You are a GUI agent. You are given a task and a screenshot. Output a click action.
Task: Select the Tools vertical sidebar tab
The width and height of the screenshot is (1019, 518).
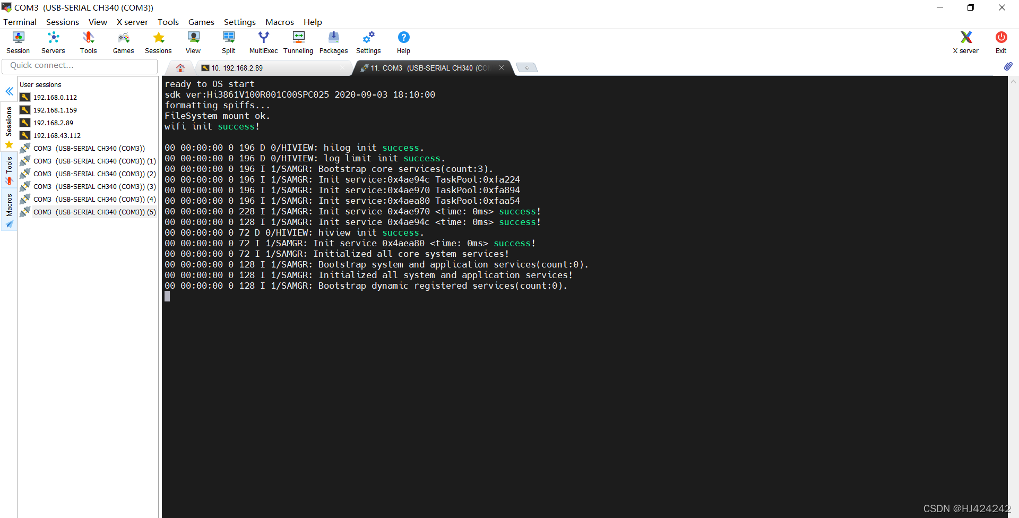pyautogui.click(x=9, y=170)
